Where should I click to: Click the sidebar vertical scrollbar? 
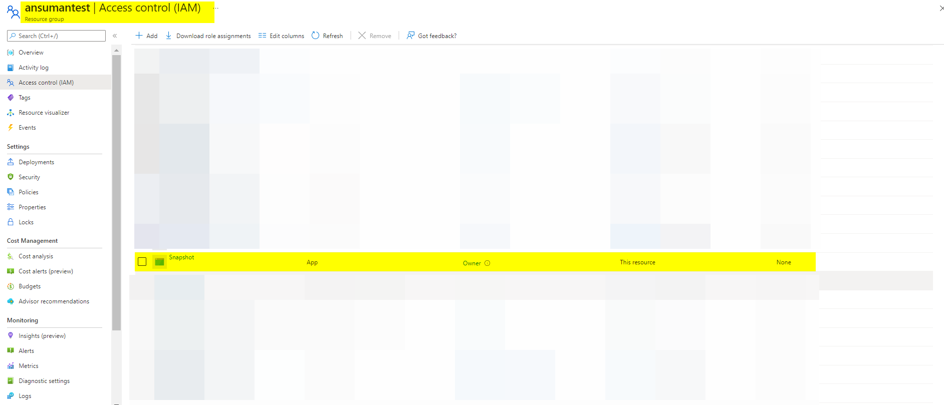[x=117, y=193]
